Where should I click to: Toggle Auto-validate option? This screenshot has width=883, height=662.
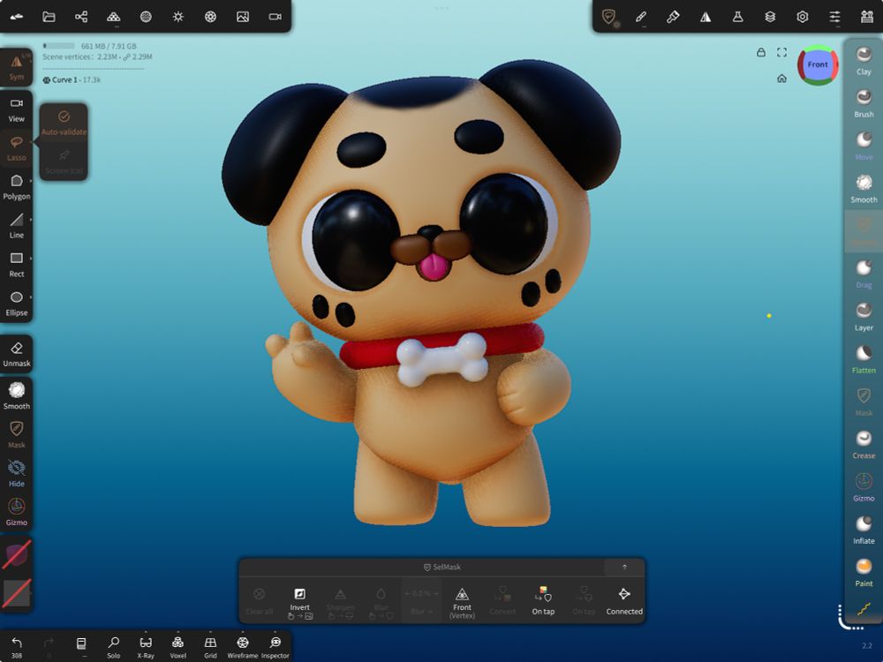coord(64,123)
